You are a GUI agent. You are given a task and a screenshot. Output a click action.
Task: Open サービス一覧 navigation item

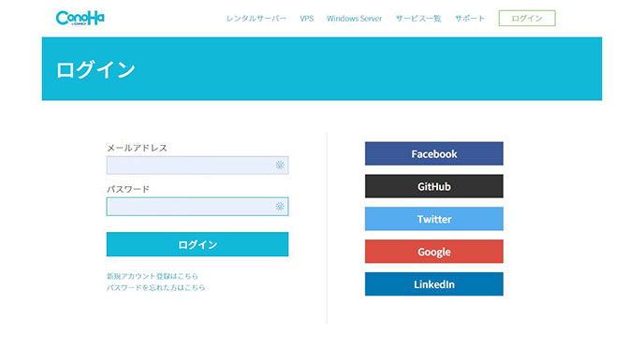pyautogui.click(x=418, y=19)
